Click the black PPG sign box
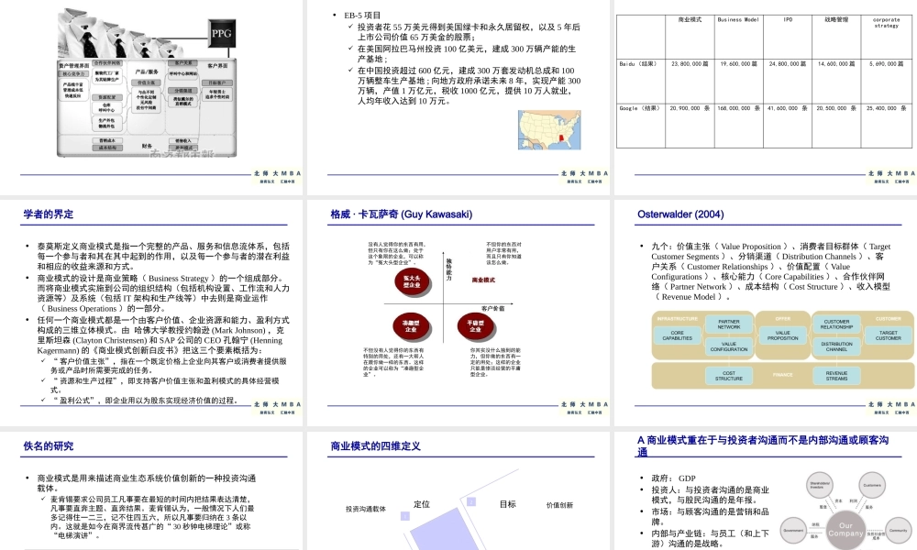The height and width of the screenshot is (550, 917). tap(222, 34)
